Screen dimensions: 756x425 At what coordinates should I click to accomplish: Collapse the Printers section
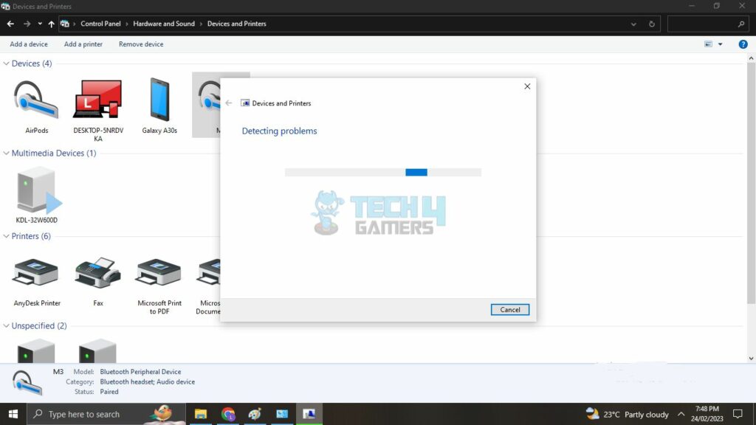pyautogui.click(x=6, y=236)
